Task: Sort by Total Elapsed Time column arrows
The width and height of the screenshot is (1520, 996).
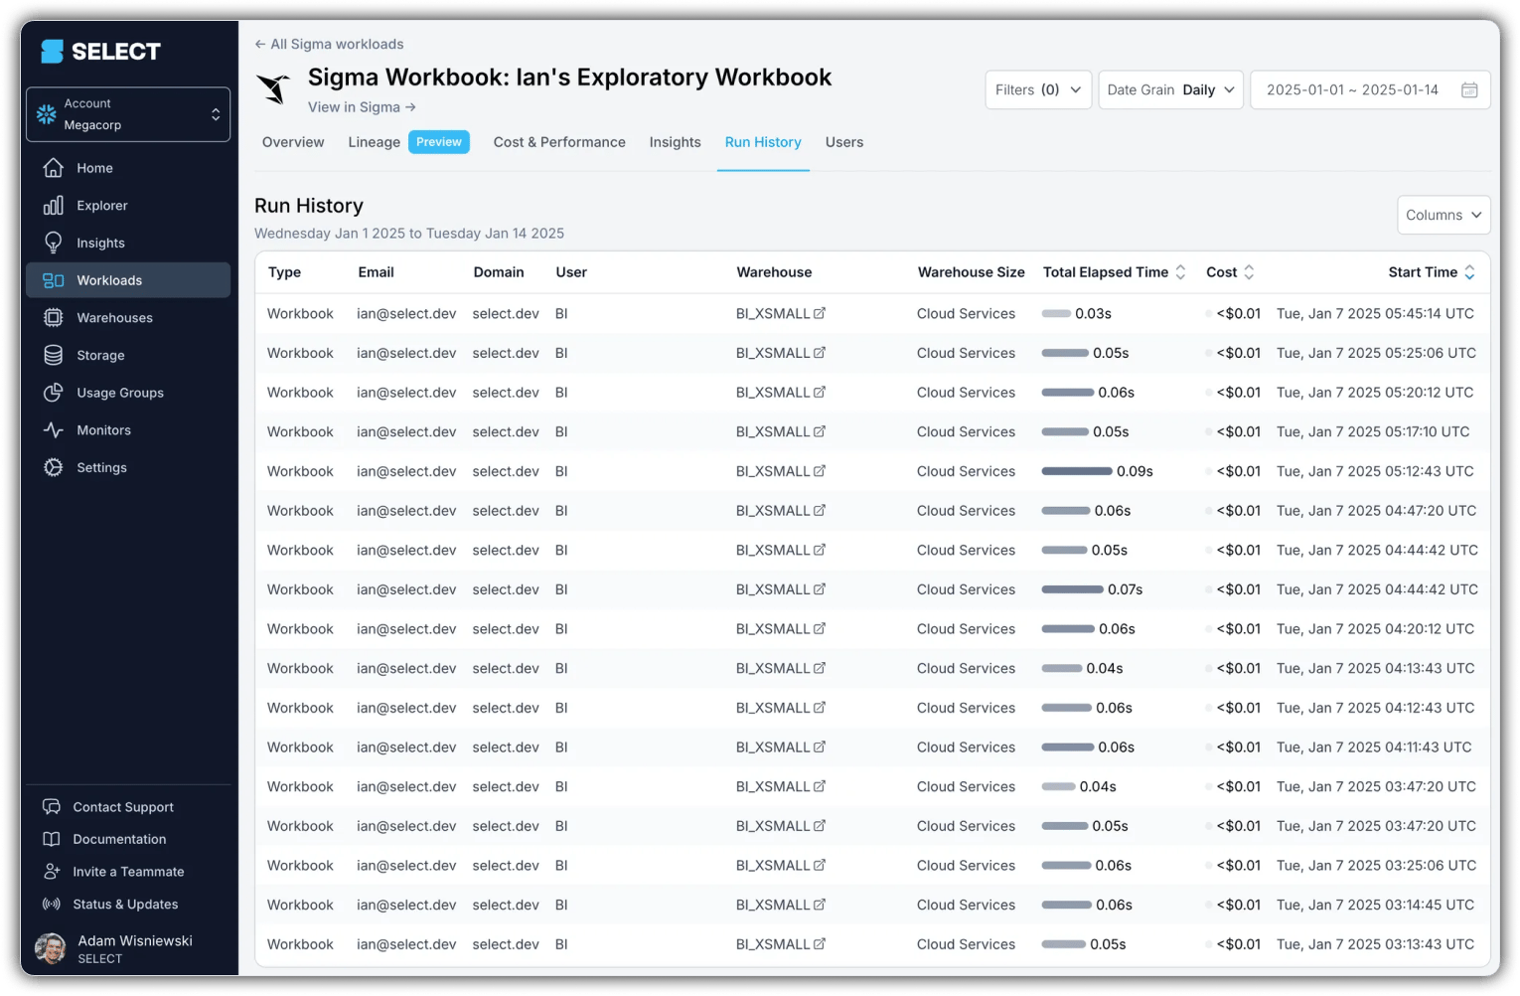Action: pos(1180,272)
